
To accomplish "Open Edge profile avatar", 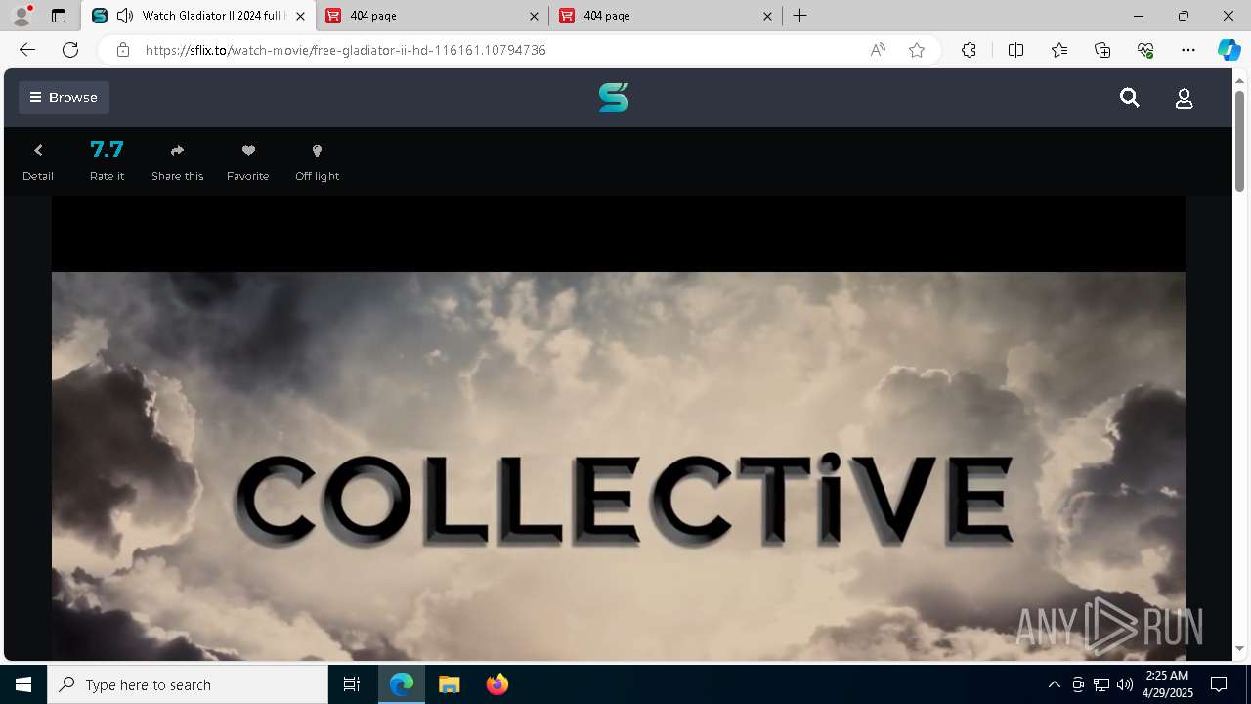I will click(x=22, y=16).
